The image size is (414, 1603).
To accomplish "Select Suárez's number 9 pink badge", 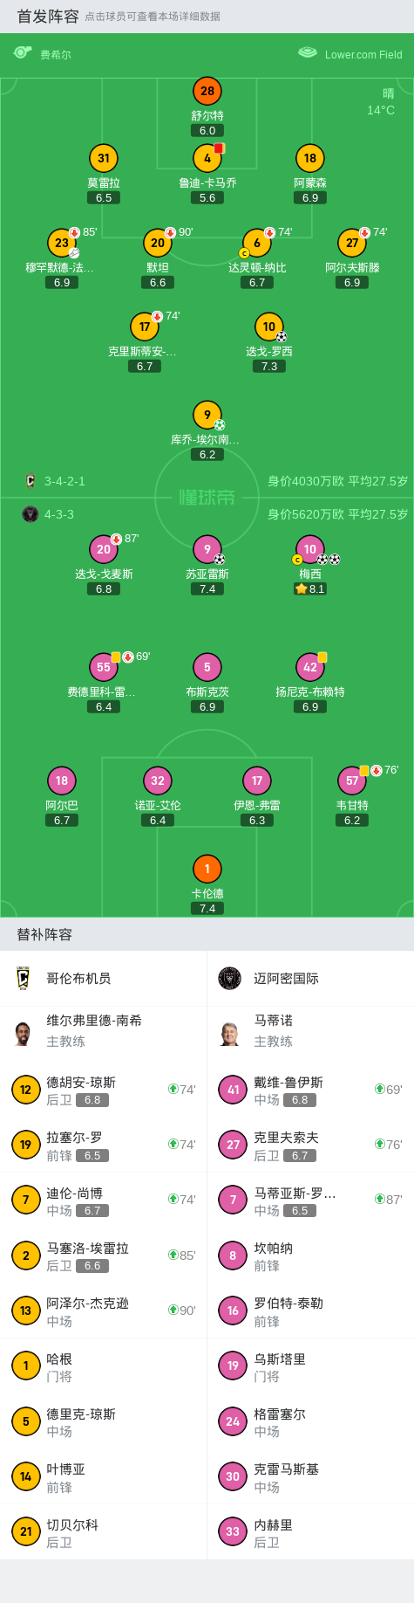I will tap(207, 549).
